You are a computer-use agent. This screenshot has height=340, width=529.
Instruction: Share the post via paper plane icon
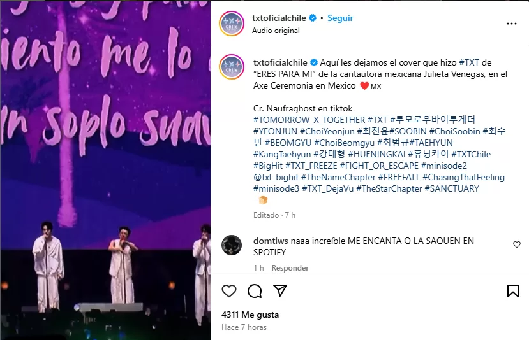280,290
